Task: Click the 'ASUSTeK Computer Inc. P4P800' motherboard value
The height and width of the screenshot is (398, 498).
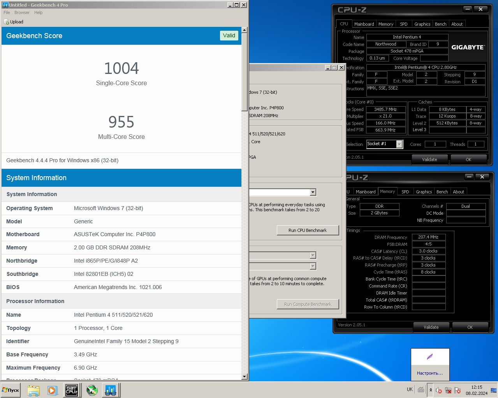Action: 114,234
